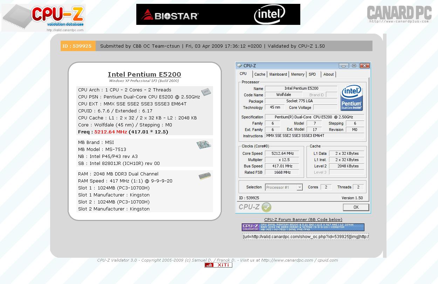Click the Code Name field Wolfdale
The width and height of the screenshot is (438, 284).
click(283, 95)
